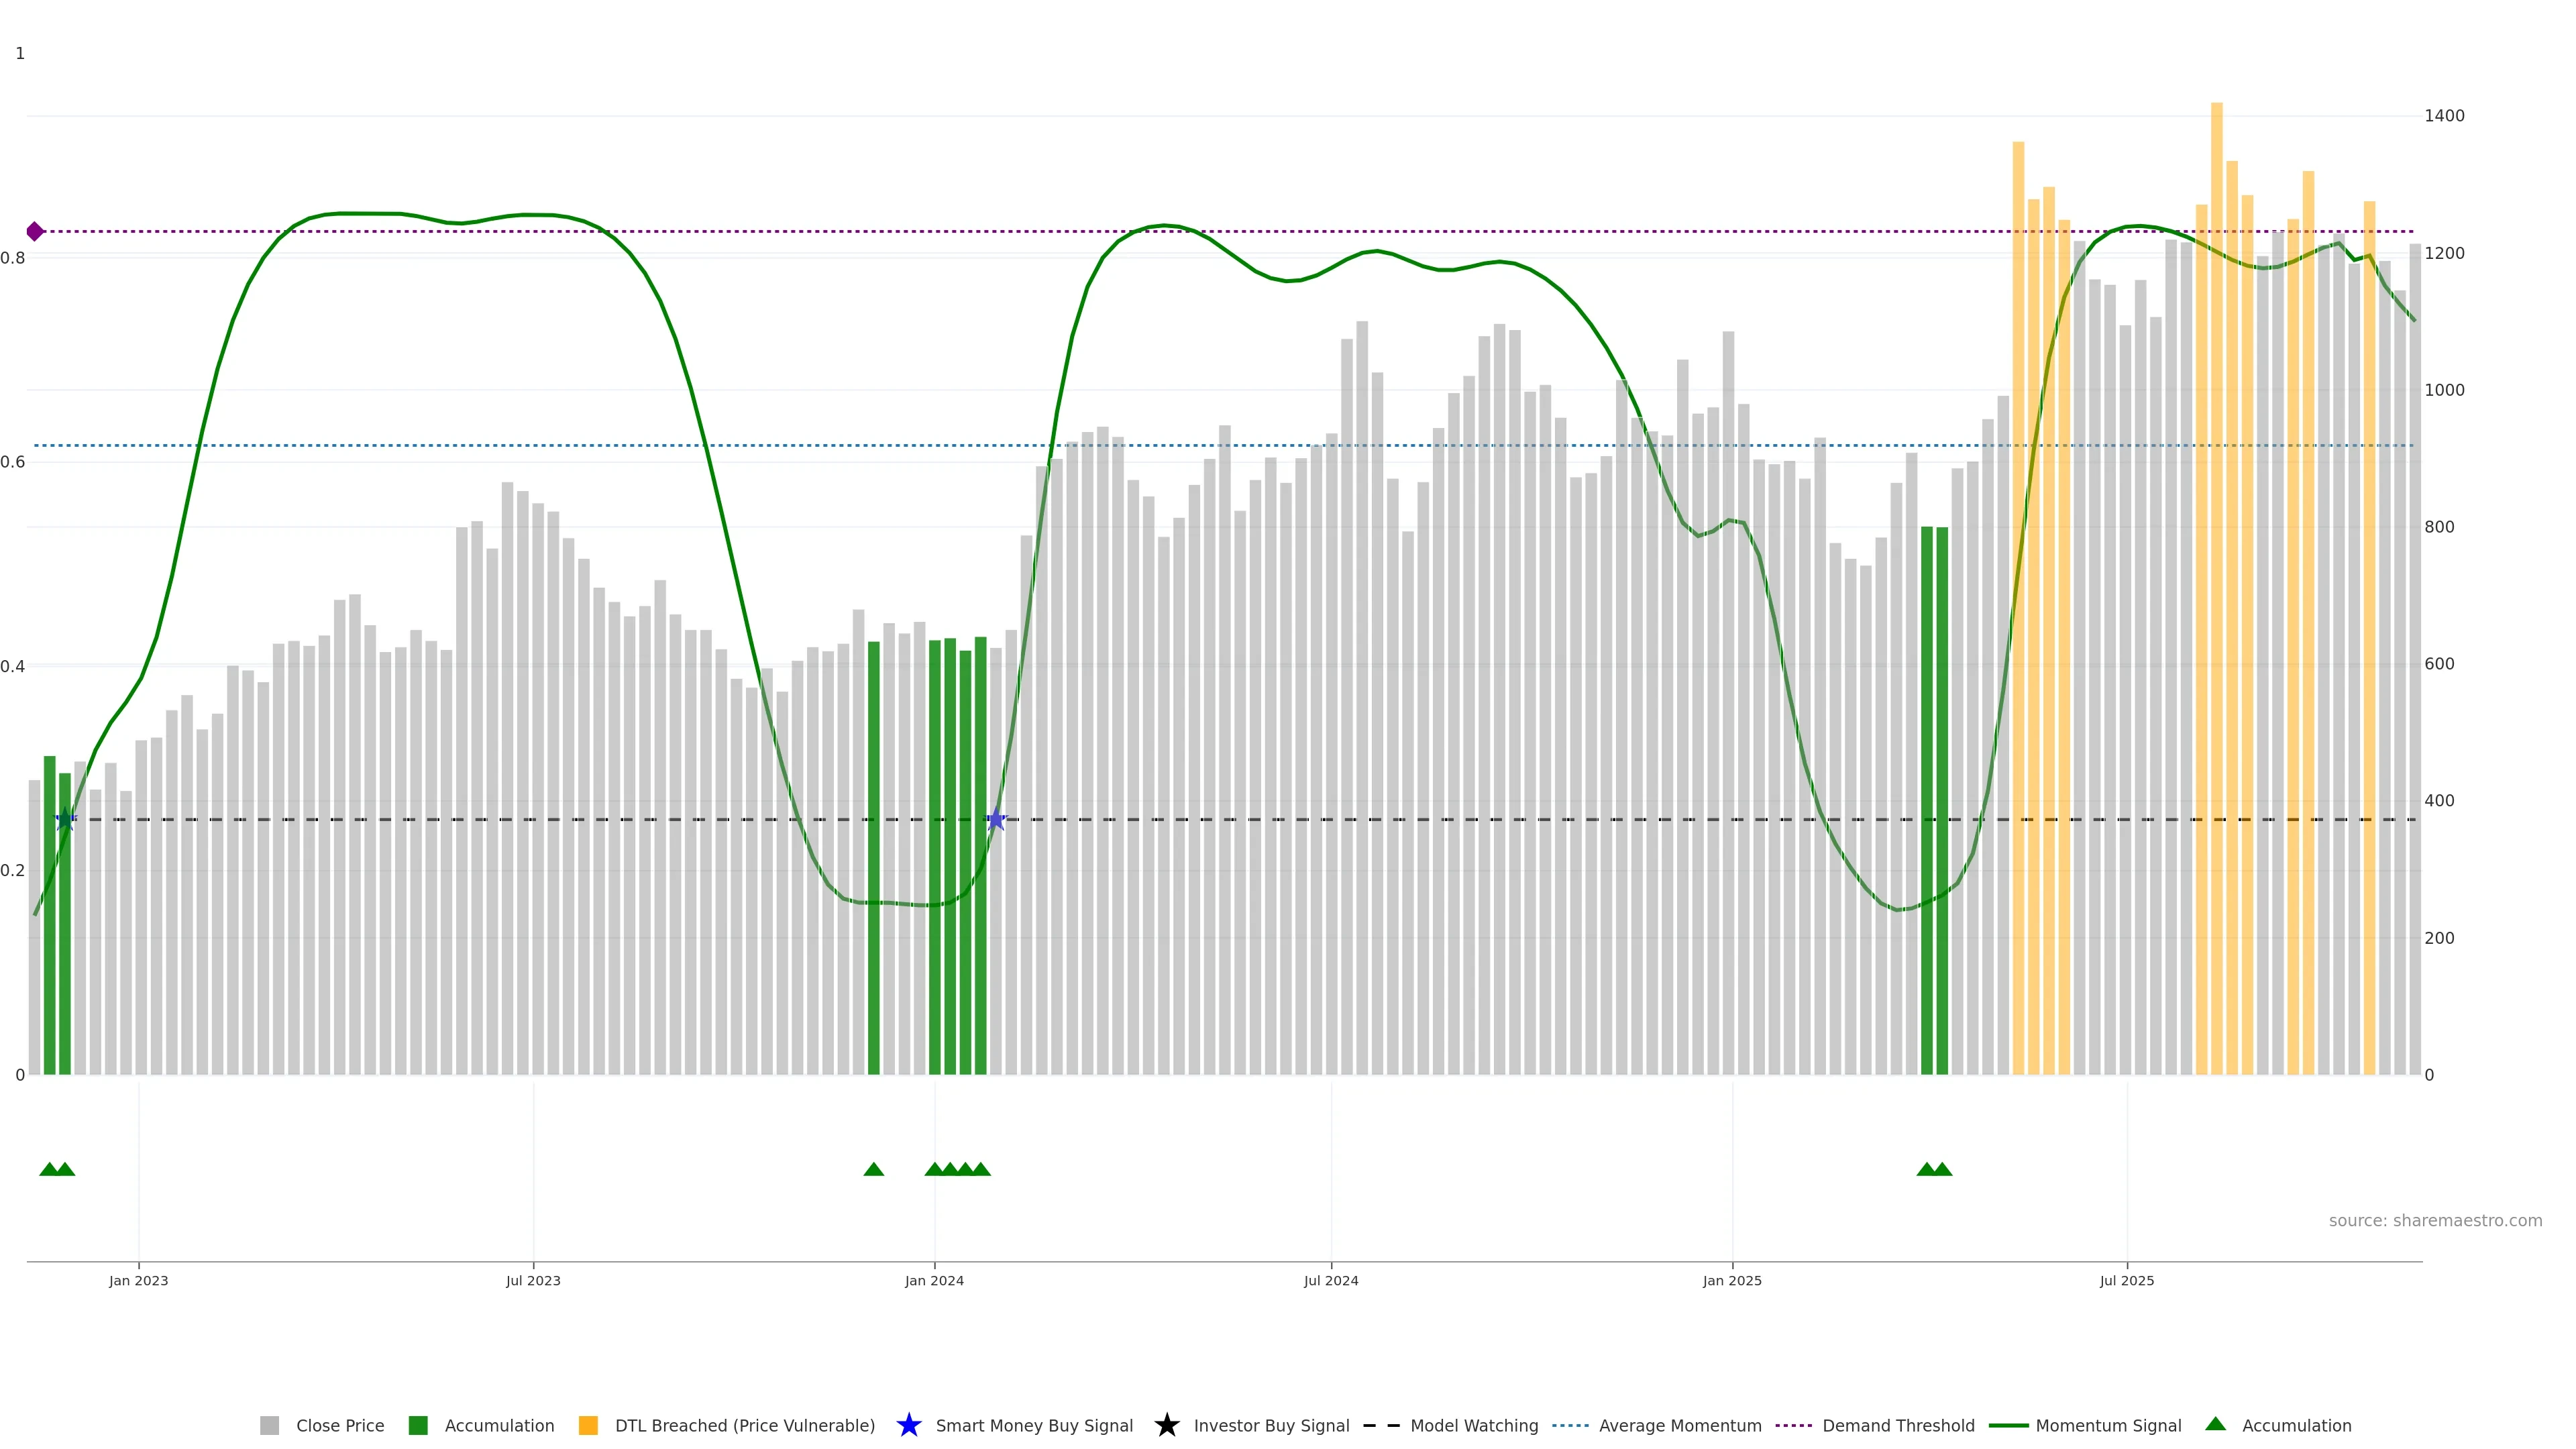Click the blue star marker near Jan 2024
The image size is (2576, 1449).
(996, 820)
